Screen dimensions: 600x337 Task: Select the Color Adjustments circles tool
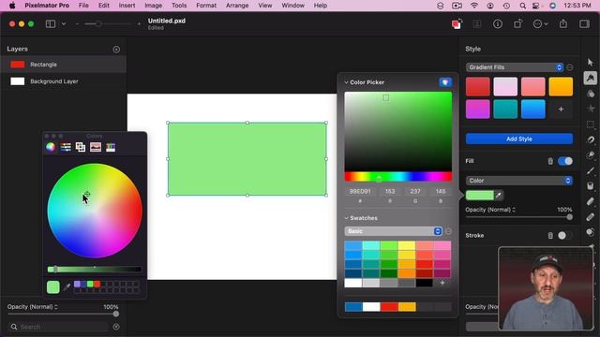tap(590, 94)
